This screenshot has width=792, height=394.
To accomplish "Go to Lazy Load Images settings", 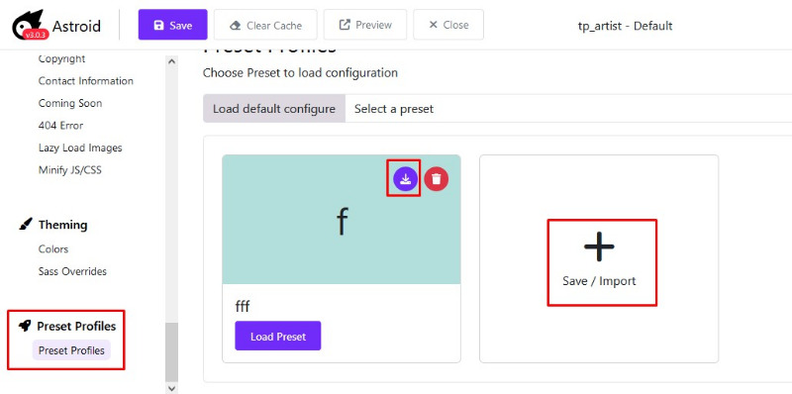I will point(80,148).
